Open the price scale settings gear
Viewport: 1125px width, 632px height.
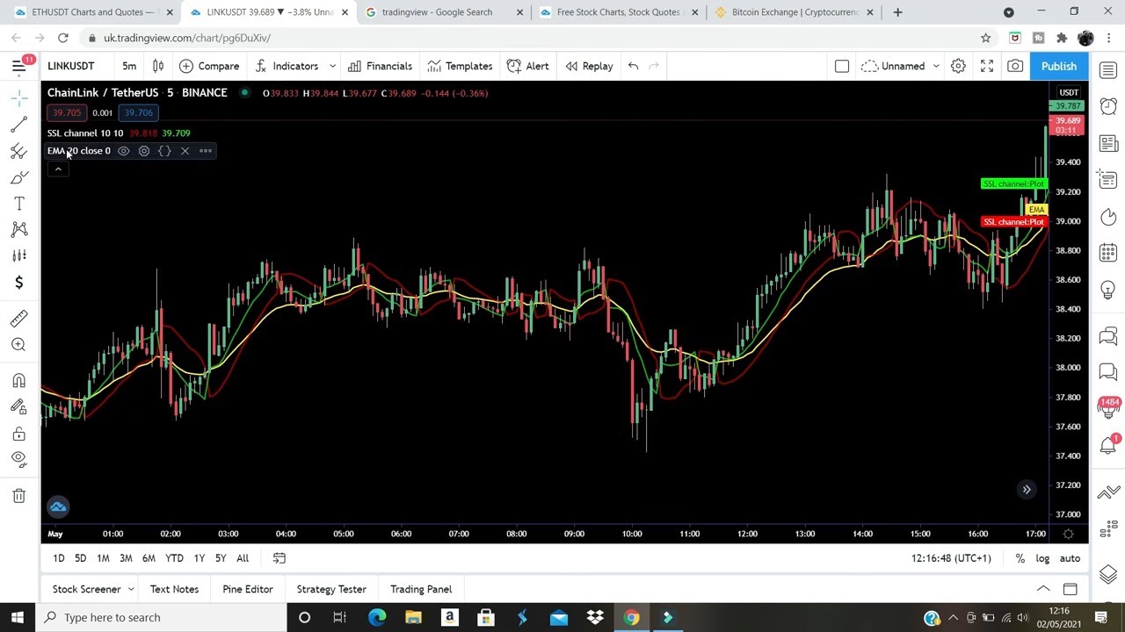pos(1069,534)
